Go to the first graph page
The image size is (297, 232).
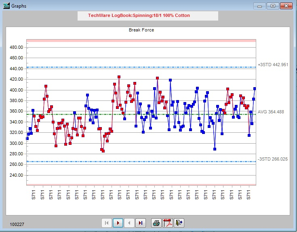coord(107,223)
